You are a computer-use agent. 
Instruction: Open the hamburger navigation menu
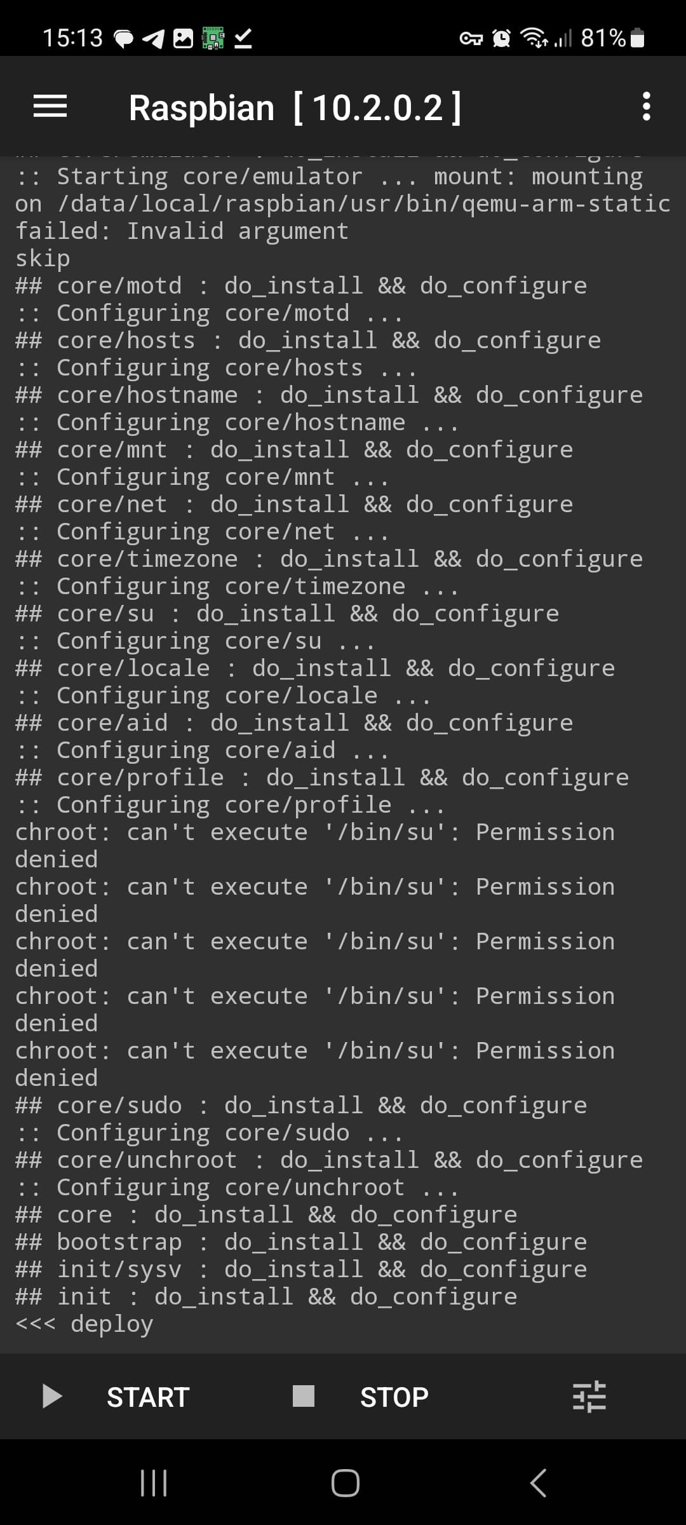(x=50, y=106)
